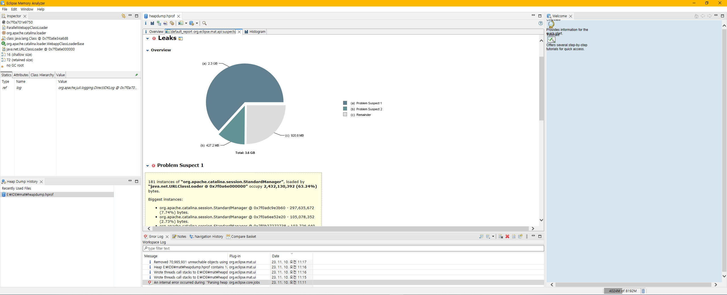
Task: Click the type filter text field
Action: [x=343, y=249]
